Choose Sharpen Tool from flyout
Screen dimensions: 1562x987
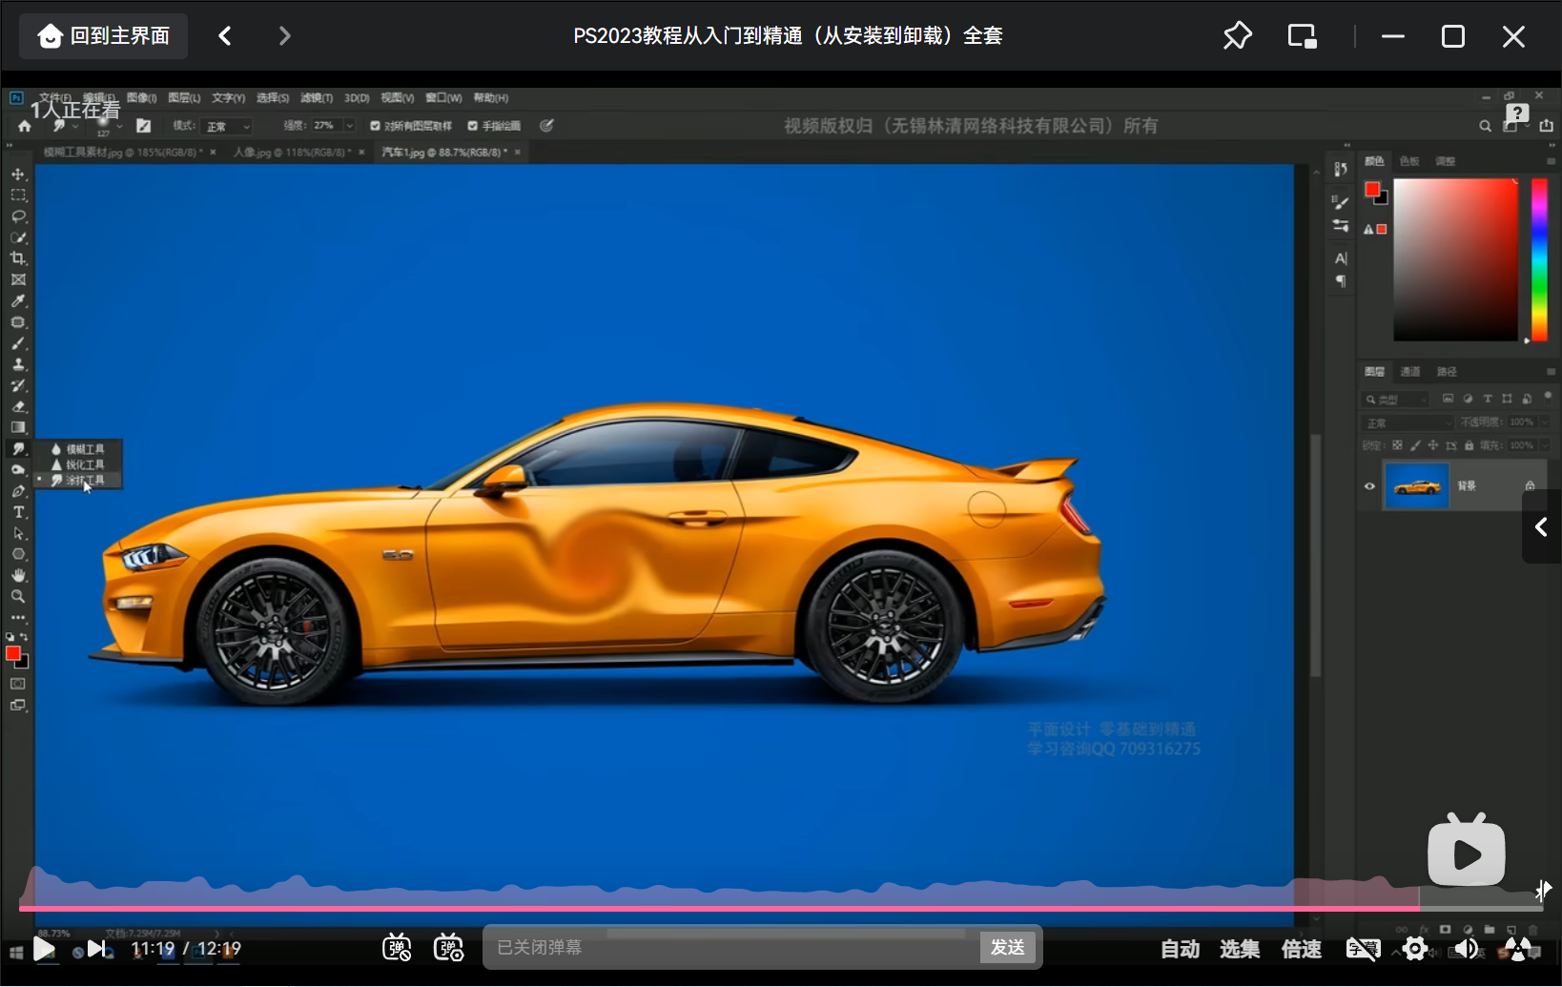tap(78, 464)
